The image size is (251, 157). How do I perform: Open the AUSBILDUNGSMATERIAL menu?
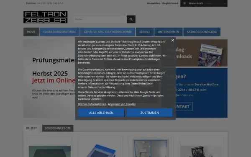59,32
